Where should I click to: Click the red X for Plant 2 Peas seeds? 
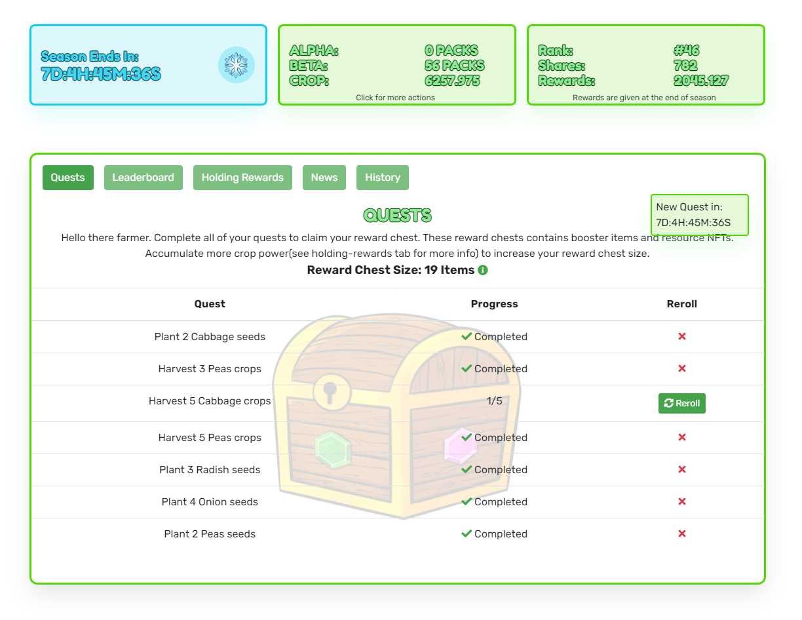pyautogui.click(x=682, y=533)
